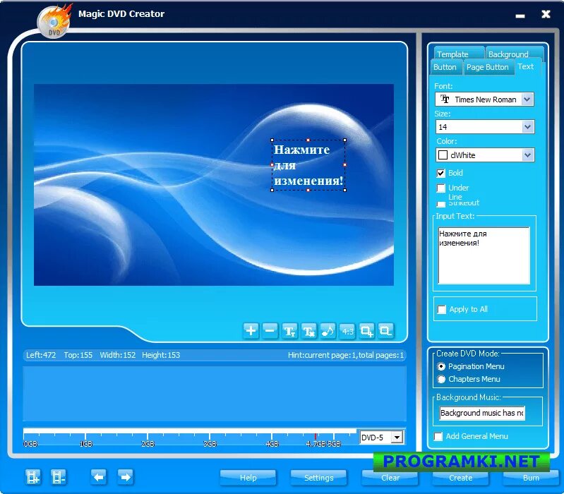Go to the previous page with the left arrow

click(98, 477)
